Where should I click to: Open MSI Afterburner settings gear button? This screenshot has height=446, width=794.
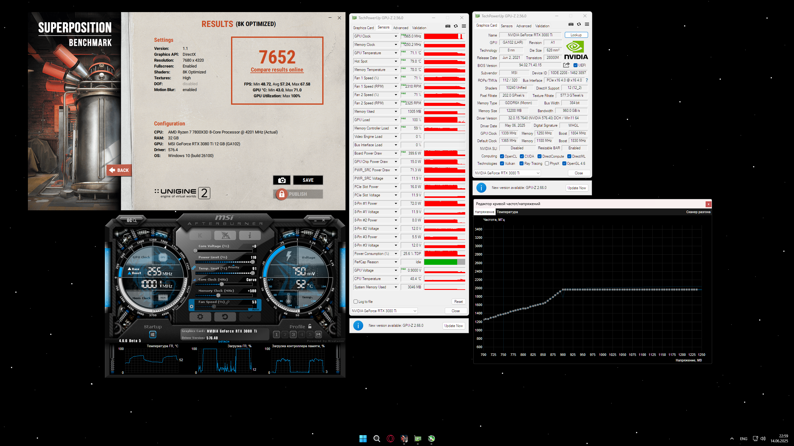click(200, 317)
